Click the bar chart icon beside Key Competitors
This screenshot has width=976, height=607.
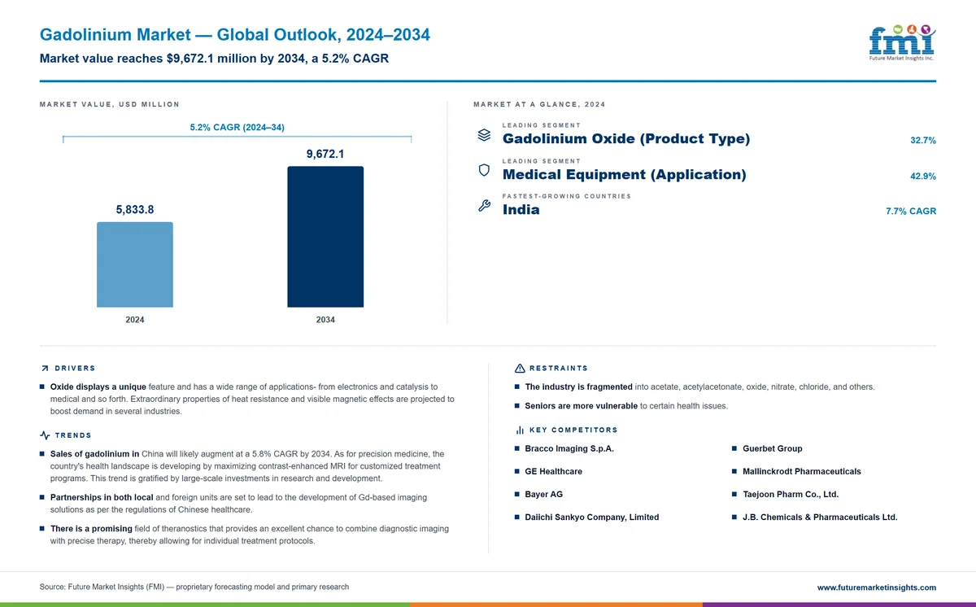[x=520, y=430]
